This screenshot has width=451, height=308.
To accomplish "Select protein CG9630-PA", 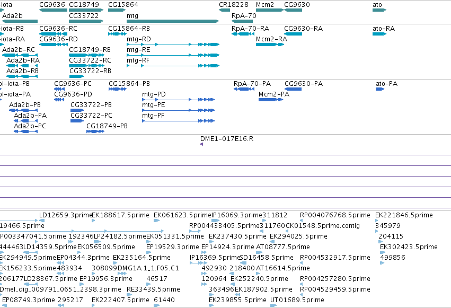I will 293,89.
